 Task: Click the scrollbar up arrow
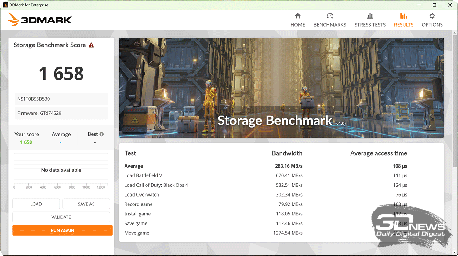point(455,33)
